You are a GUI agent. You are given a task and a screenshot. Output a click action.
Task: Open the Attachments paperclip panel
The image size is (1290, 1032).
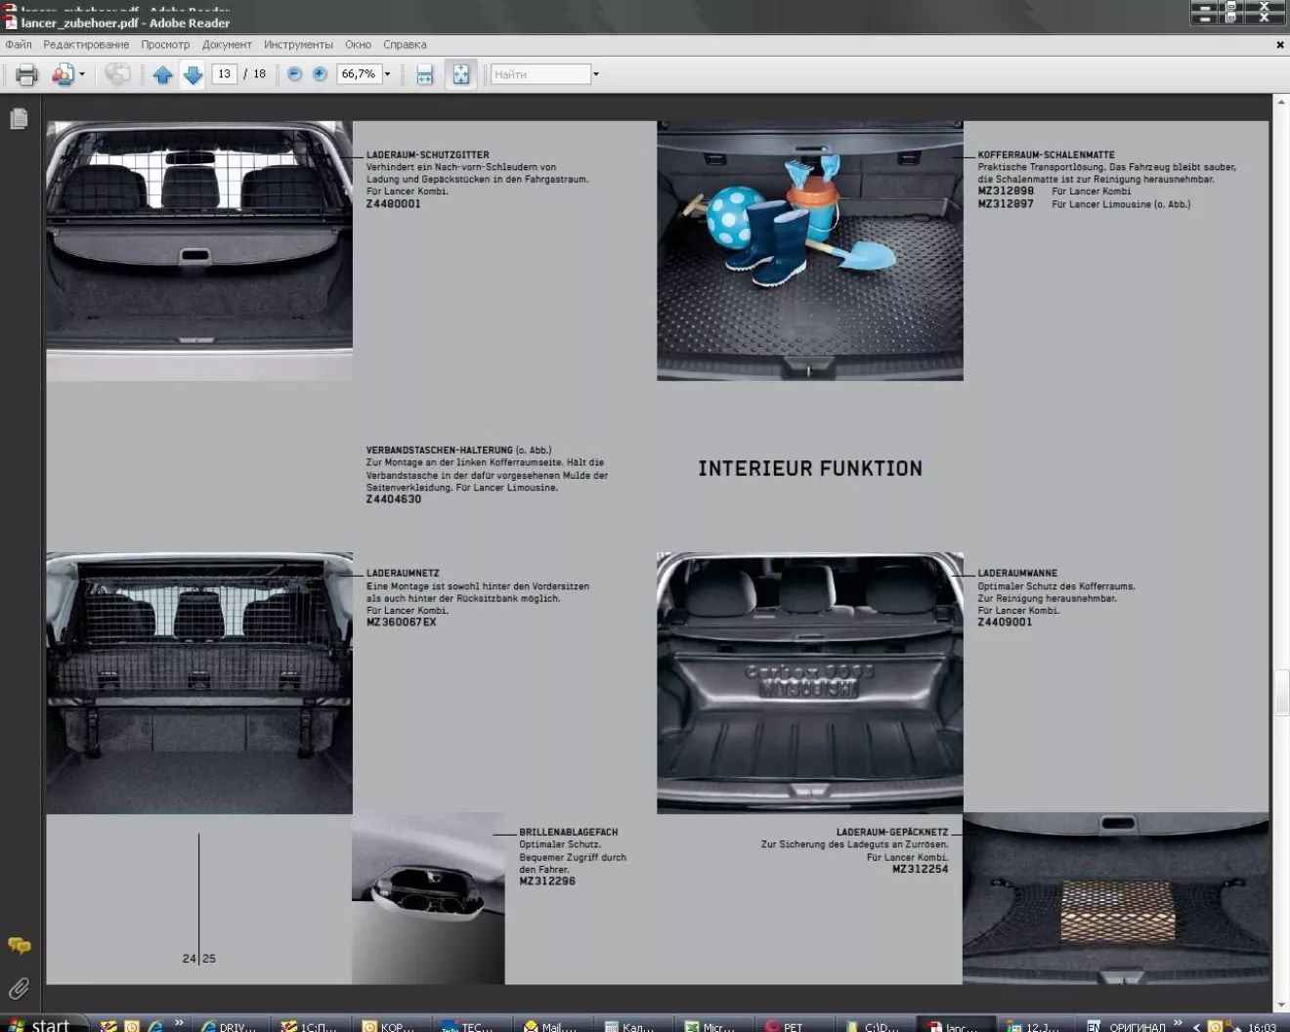[x=19, y=988]
